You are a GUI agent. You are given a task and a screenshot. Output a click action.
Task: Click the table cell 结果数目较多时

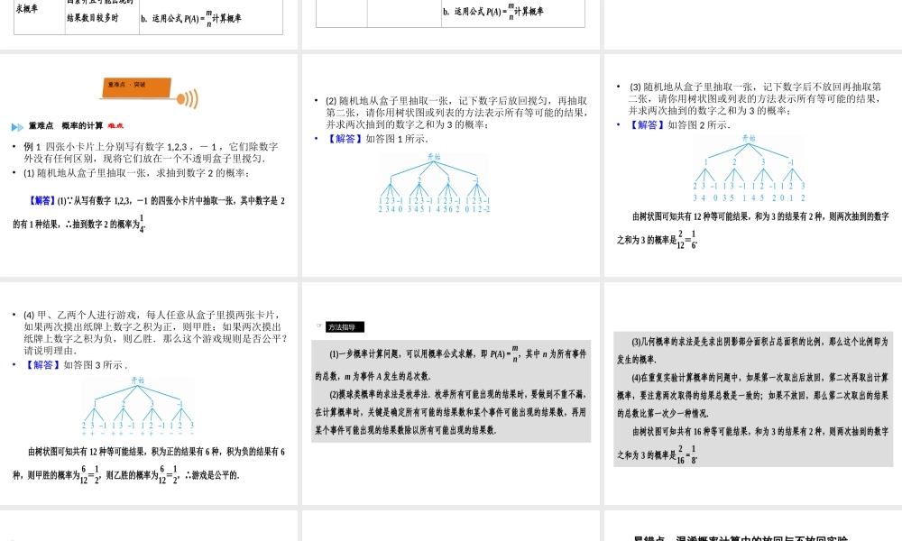pos(93,18)
